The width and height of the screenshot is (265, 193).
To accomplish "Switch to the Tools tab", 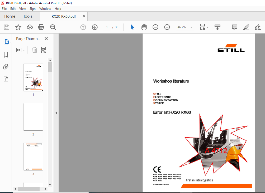I will (x=28, y=16).
